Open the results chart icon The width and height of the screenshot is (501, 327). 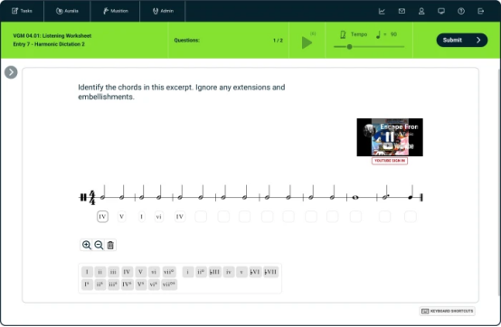point(382,11)
